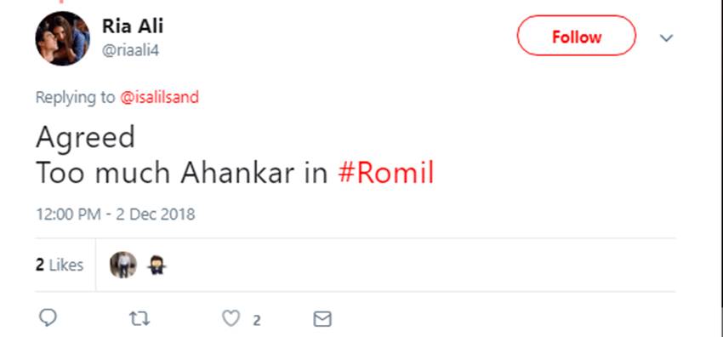Open the @isalilsand mention link
The image size is (723, 337).
[x=160, y=97]
